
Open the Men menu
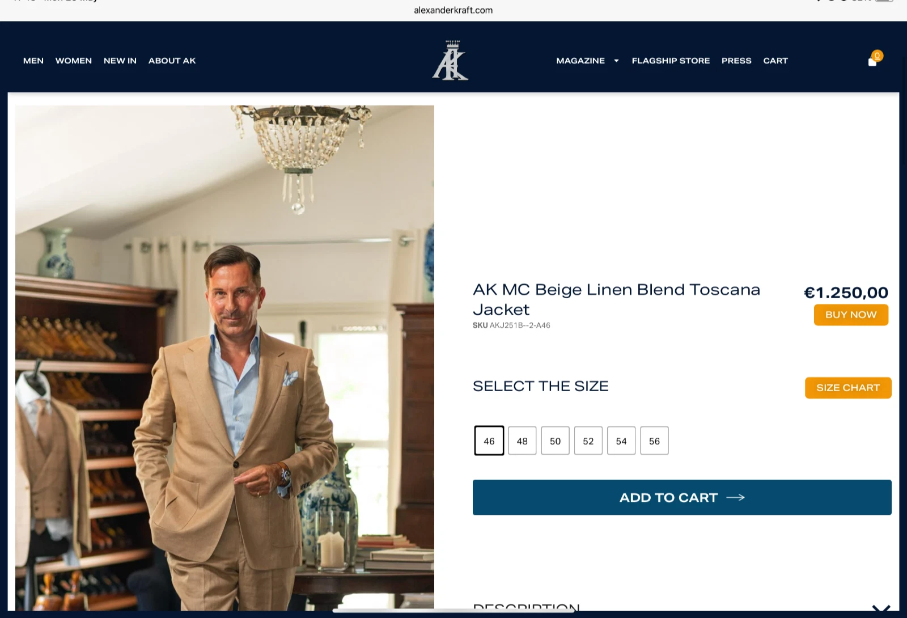[33, 61]
